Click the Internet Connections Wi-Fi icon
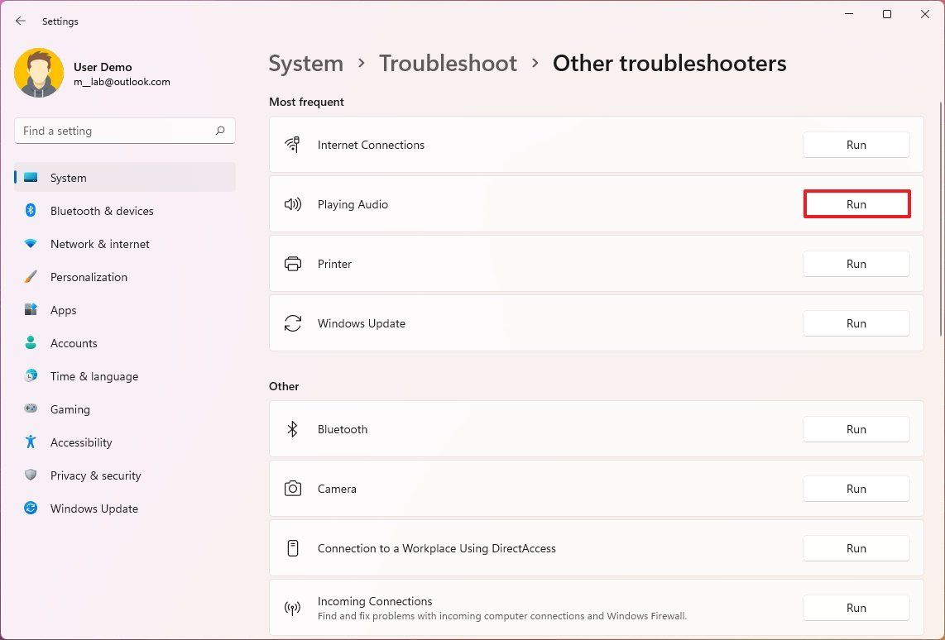Viewport: 945px width, 640px height. point(292,144)
